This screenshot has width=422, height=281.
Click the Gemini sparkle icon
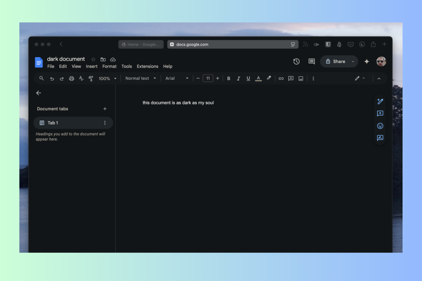tap(366, 61)
